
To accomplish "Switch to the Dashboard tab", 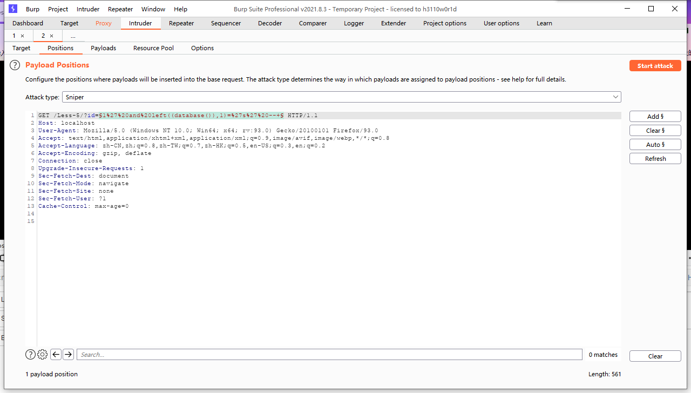I will point(28,23).
